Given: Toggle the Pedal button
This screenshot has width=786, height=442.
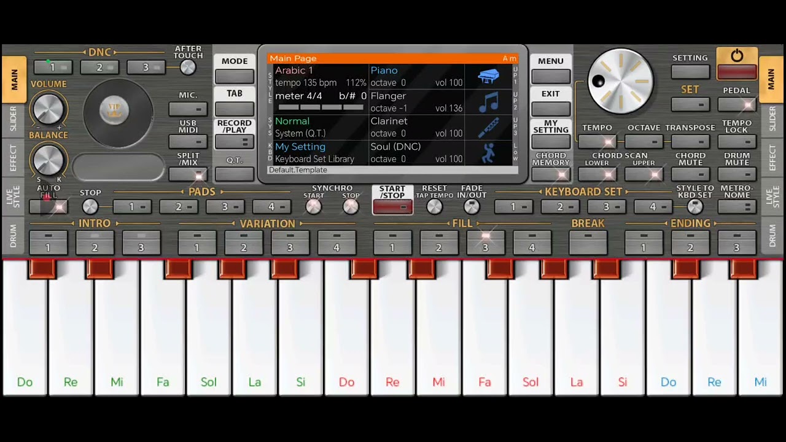Looking at the screenshot, I should (x=737, y=104).
